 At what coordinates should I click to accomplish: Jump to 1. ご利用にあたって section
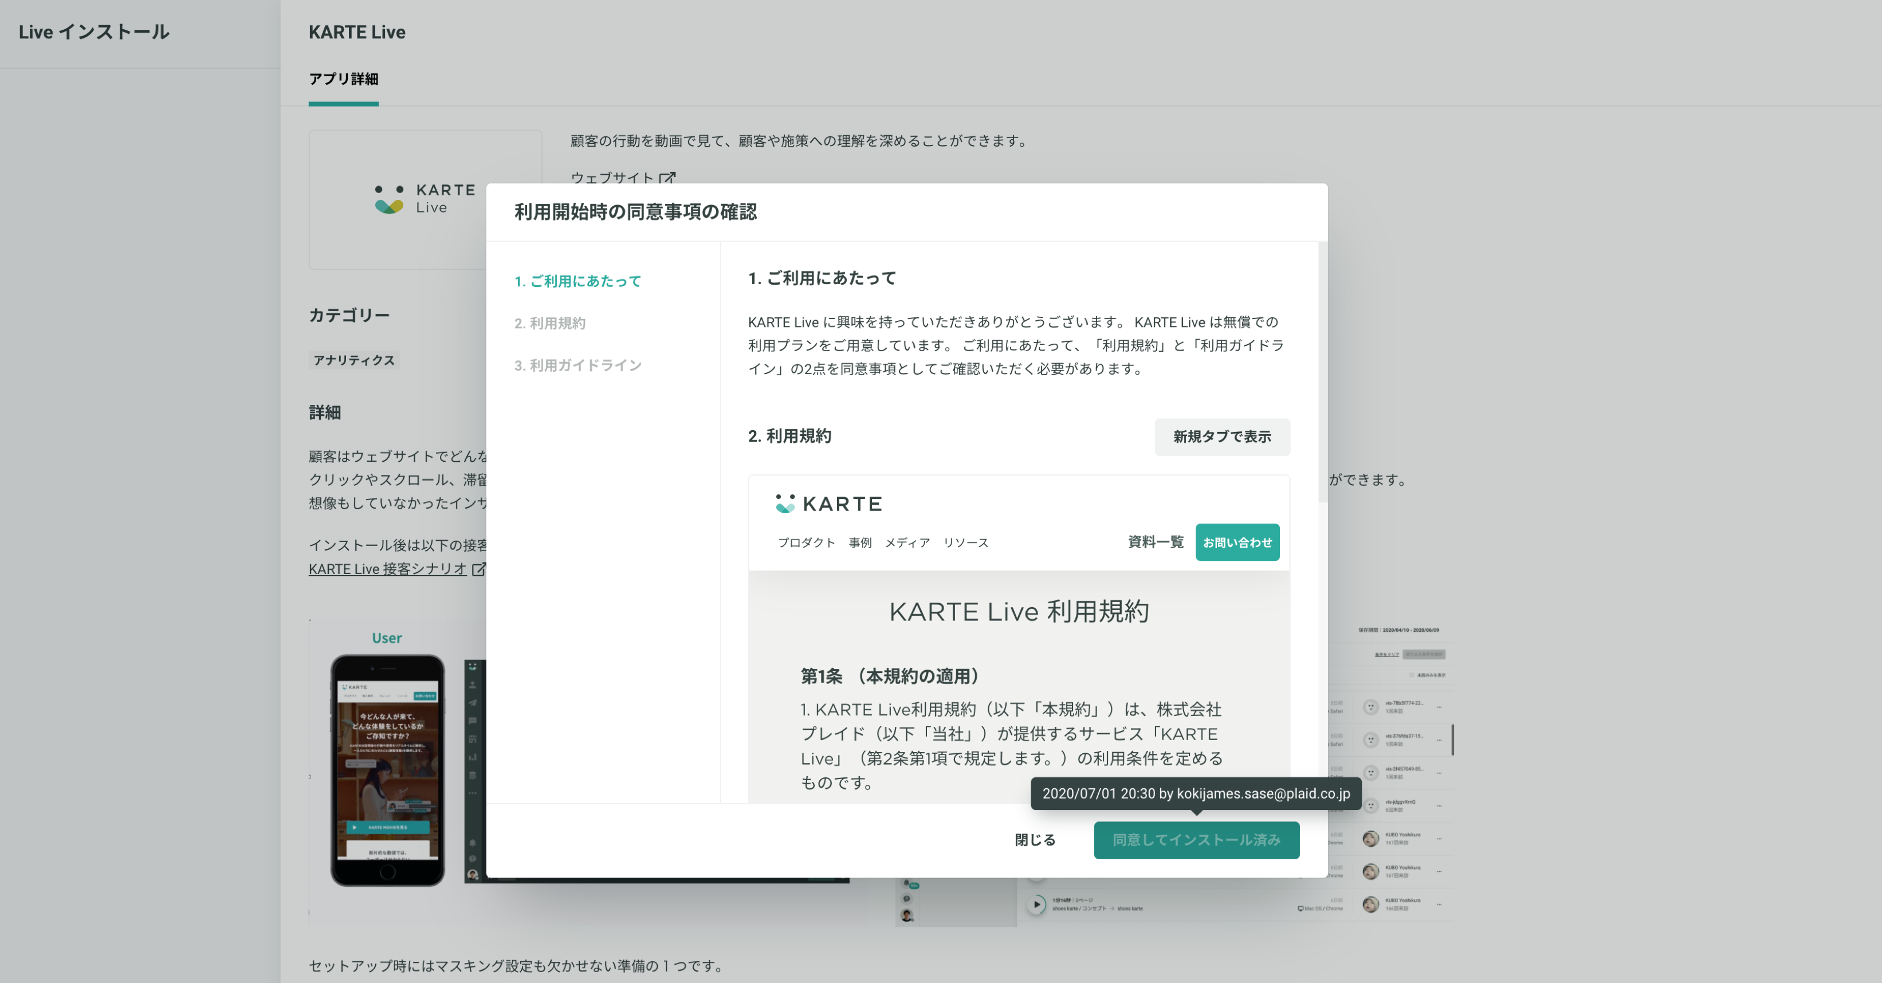[x=577, y=281]
